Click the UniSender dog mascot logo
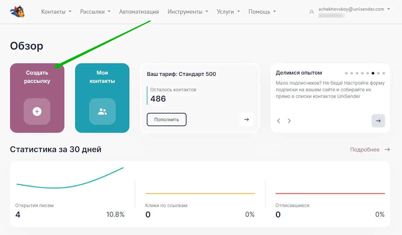The height and width of the screenshot is (235, 402). tap(17, 12)
